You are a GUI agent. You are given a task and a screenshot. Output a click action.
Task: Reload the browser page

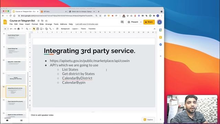(x=11, y=16)
